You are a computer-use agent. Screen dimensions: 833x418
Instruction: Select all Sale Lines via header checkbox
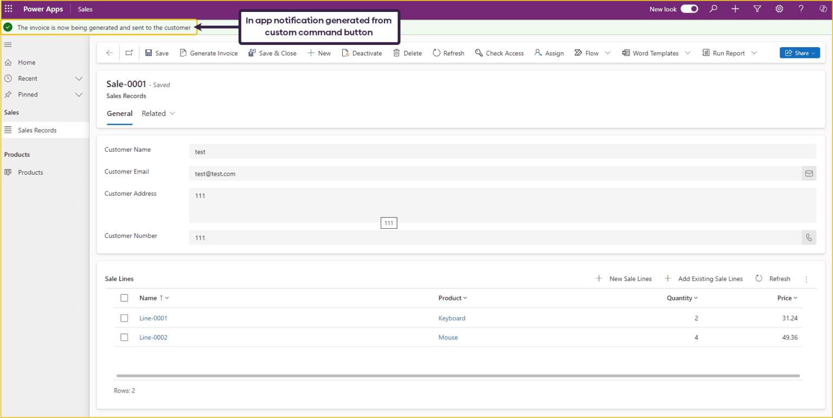point(124,298)
